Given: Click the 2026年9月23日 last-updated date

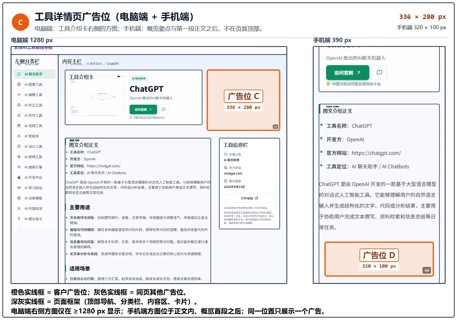Looking at the screenshot, I should [x=234, y=187].
